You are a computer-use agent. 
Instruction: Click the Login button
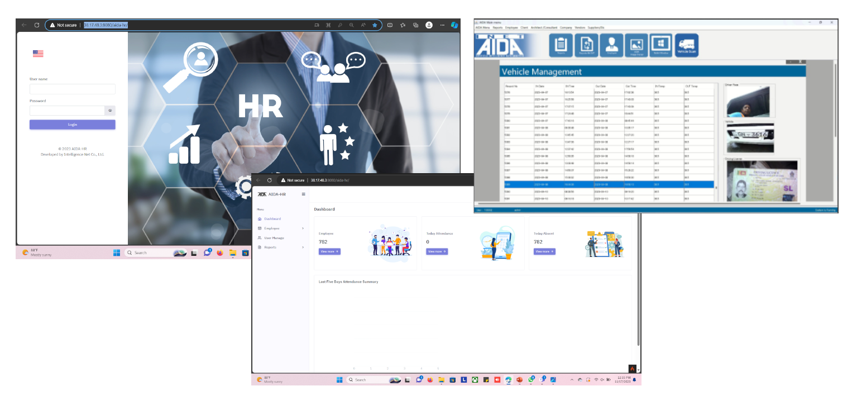pos(72,124)
